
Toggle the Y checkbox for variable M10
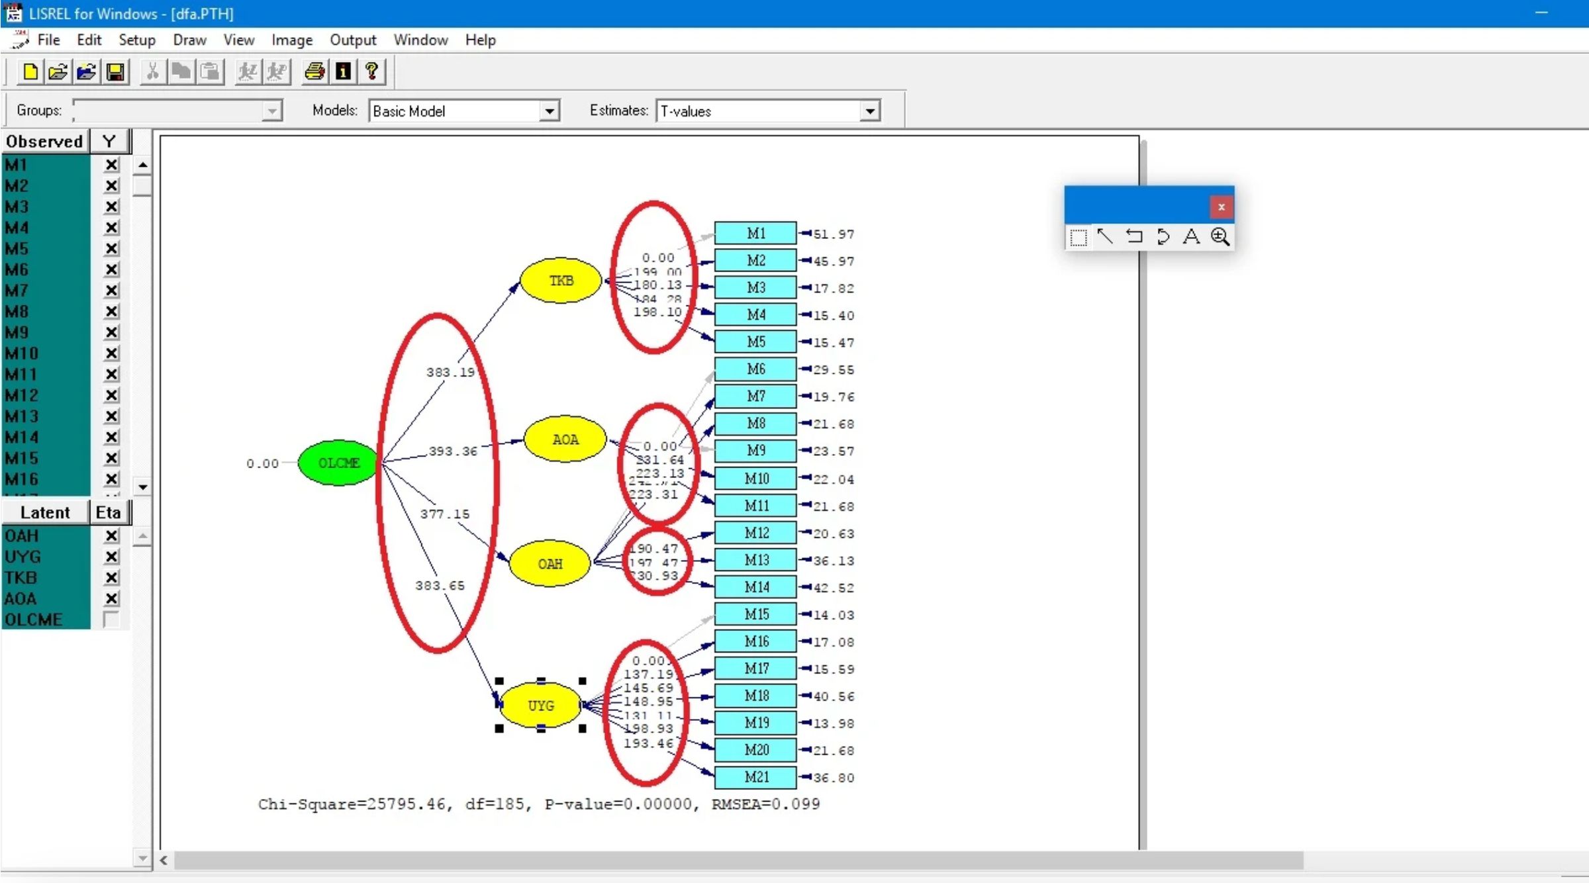pos(111,353)
